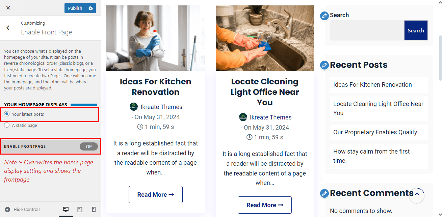The width and height of the screenshot is (443, 217).
Task: Select the 'Your latest posts' radio option
Action: pyautogui.click(x=7, y=114)
